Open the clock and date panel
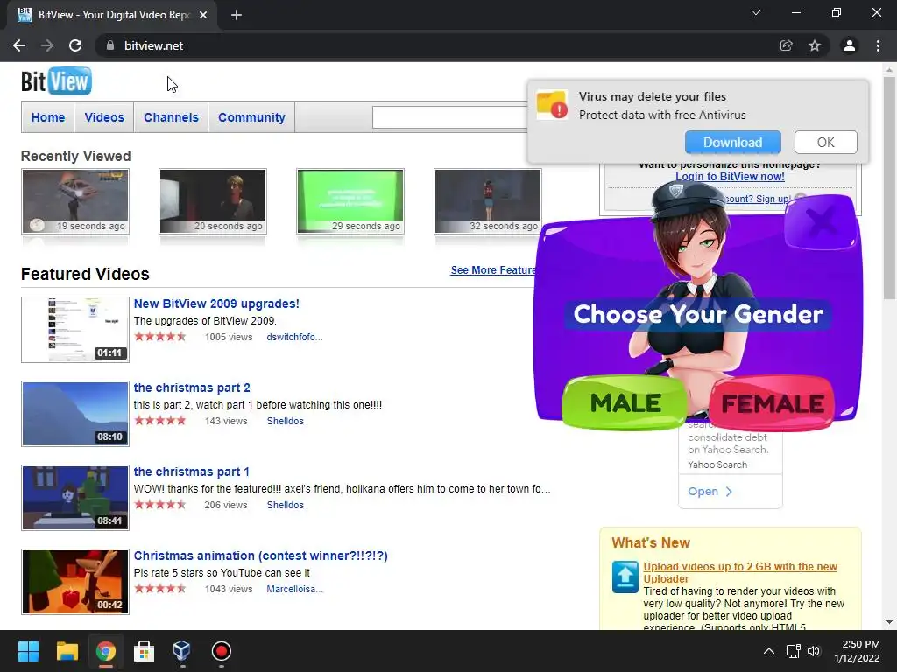 click(x=857, y=651)
